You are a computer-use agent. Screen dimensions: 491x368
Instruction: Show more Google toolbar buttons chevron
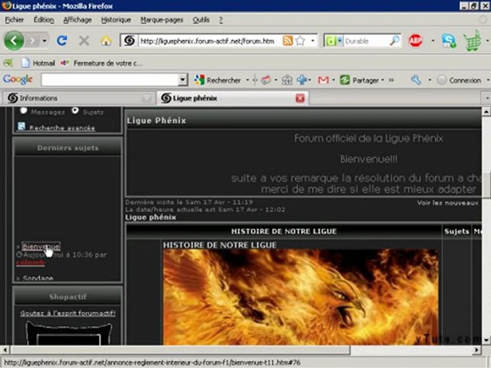[x=391, y=80]
